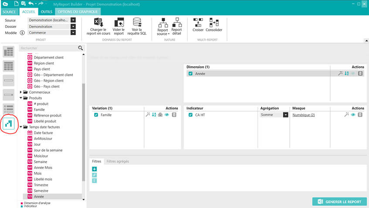
Task: Click the remove action icon for Année
Action: [360, 74]
